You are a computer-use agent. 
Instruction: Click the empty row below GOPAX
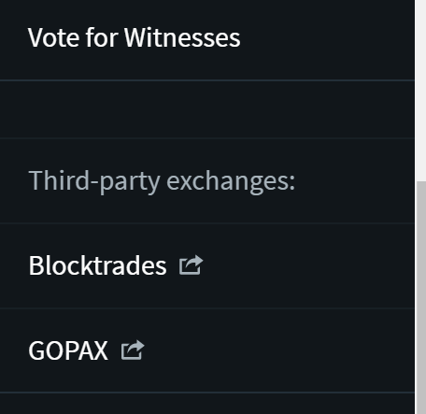(207, 404)
